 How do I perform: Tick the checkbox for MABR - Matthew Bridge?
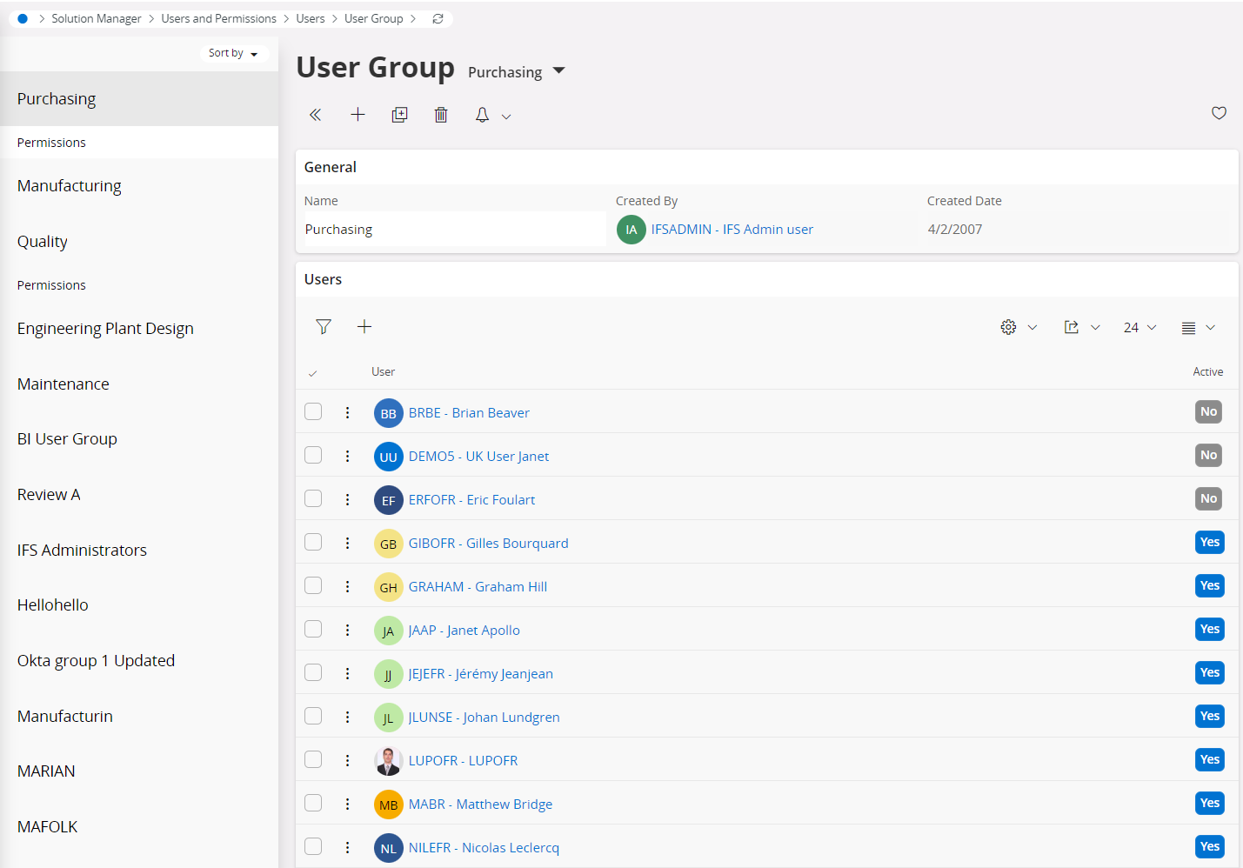(x=313, y=804)
